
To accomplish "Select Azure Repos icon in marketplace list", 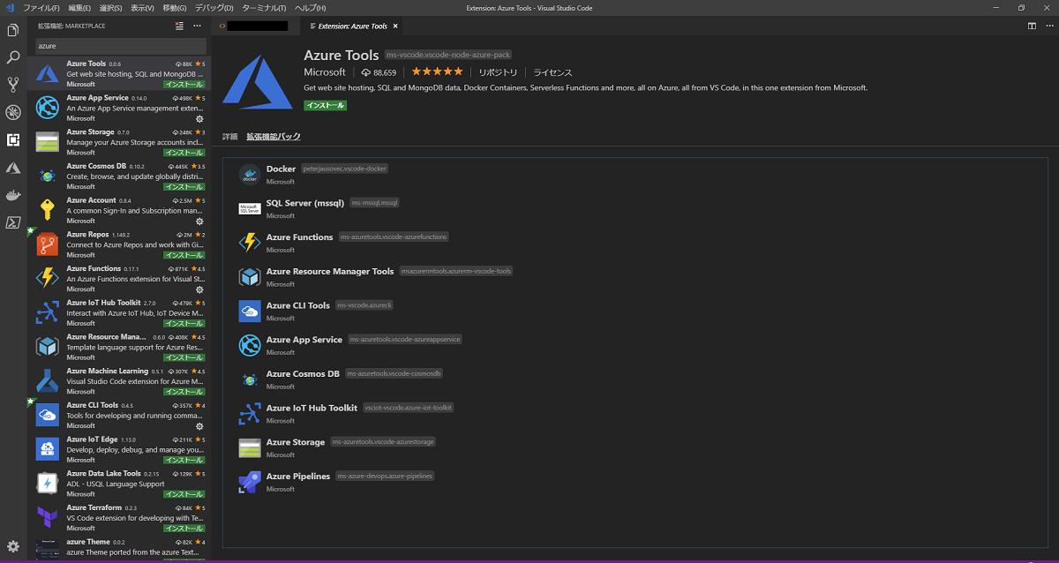I will click(48, 244).
